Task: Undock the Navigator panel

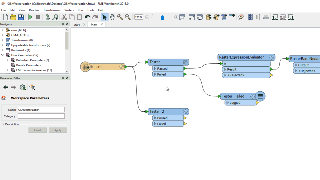Action: [x=63, y=24]
